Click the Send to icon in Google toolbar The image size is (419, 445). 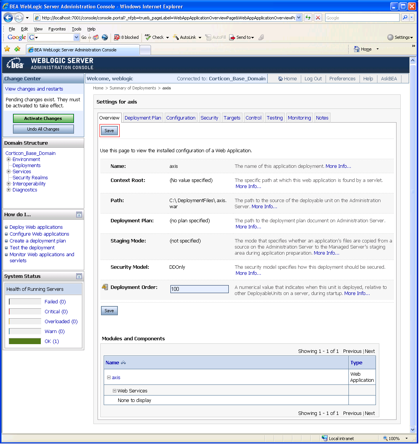(232, 37)
